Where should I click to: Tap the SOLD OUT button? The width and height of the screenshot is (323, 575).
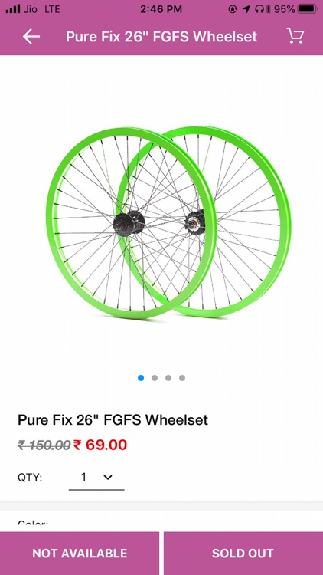click(243, 554)
